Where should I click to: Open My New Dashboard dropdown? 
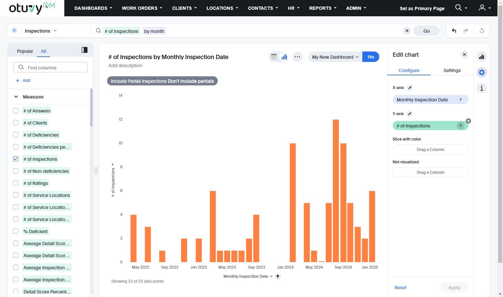(335, 57)
